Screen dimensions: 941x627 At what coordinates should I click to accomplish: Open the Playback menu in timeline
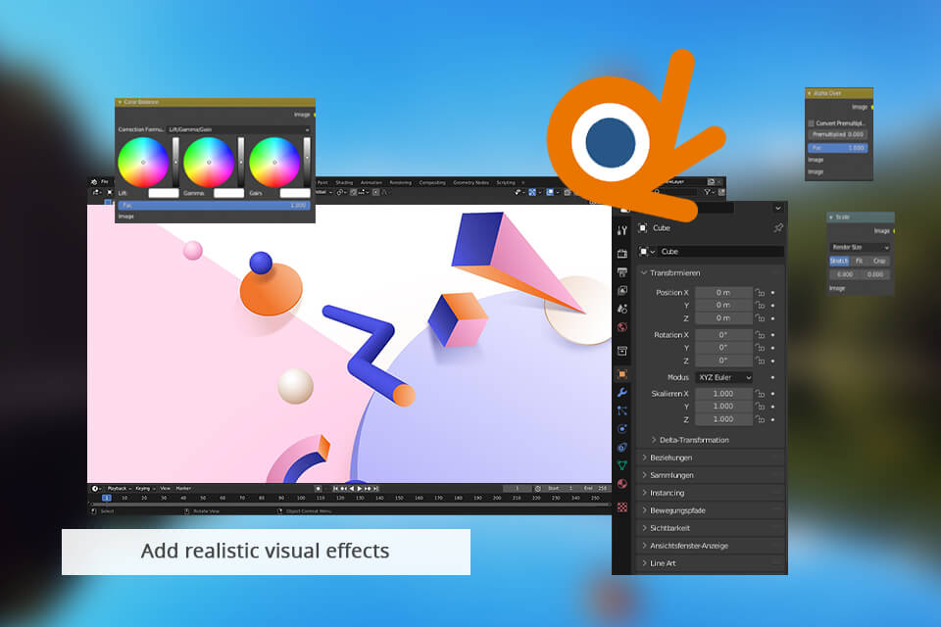click(x=119, y=489)
